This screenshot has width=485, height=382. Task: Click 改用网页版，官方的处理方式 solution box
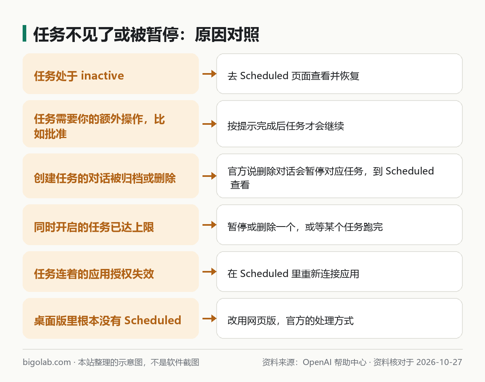(x=339, y=318)
